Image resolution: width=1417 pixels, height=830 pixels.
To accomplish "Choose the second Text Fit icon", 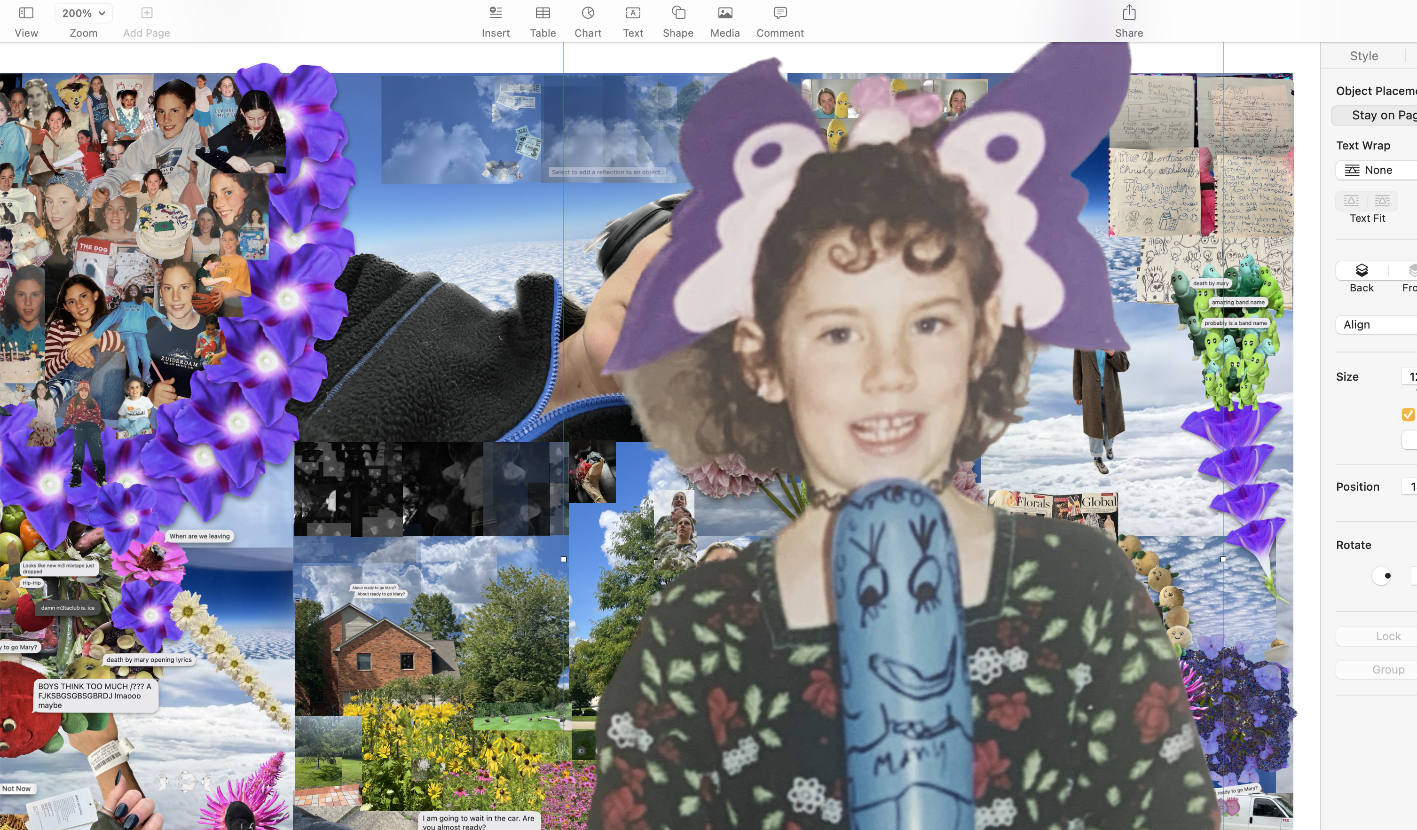I will (1382, 201).
